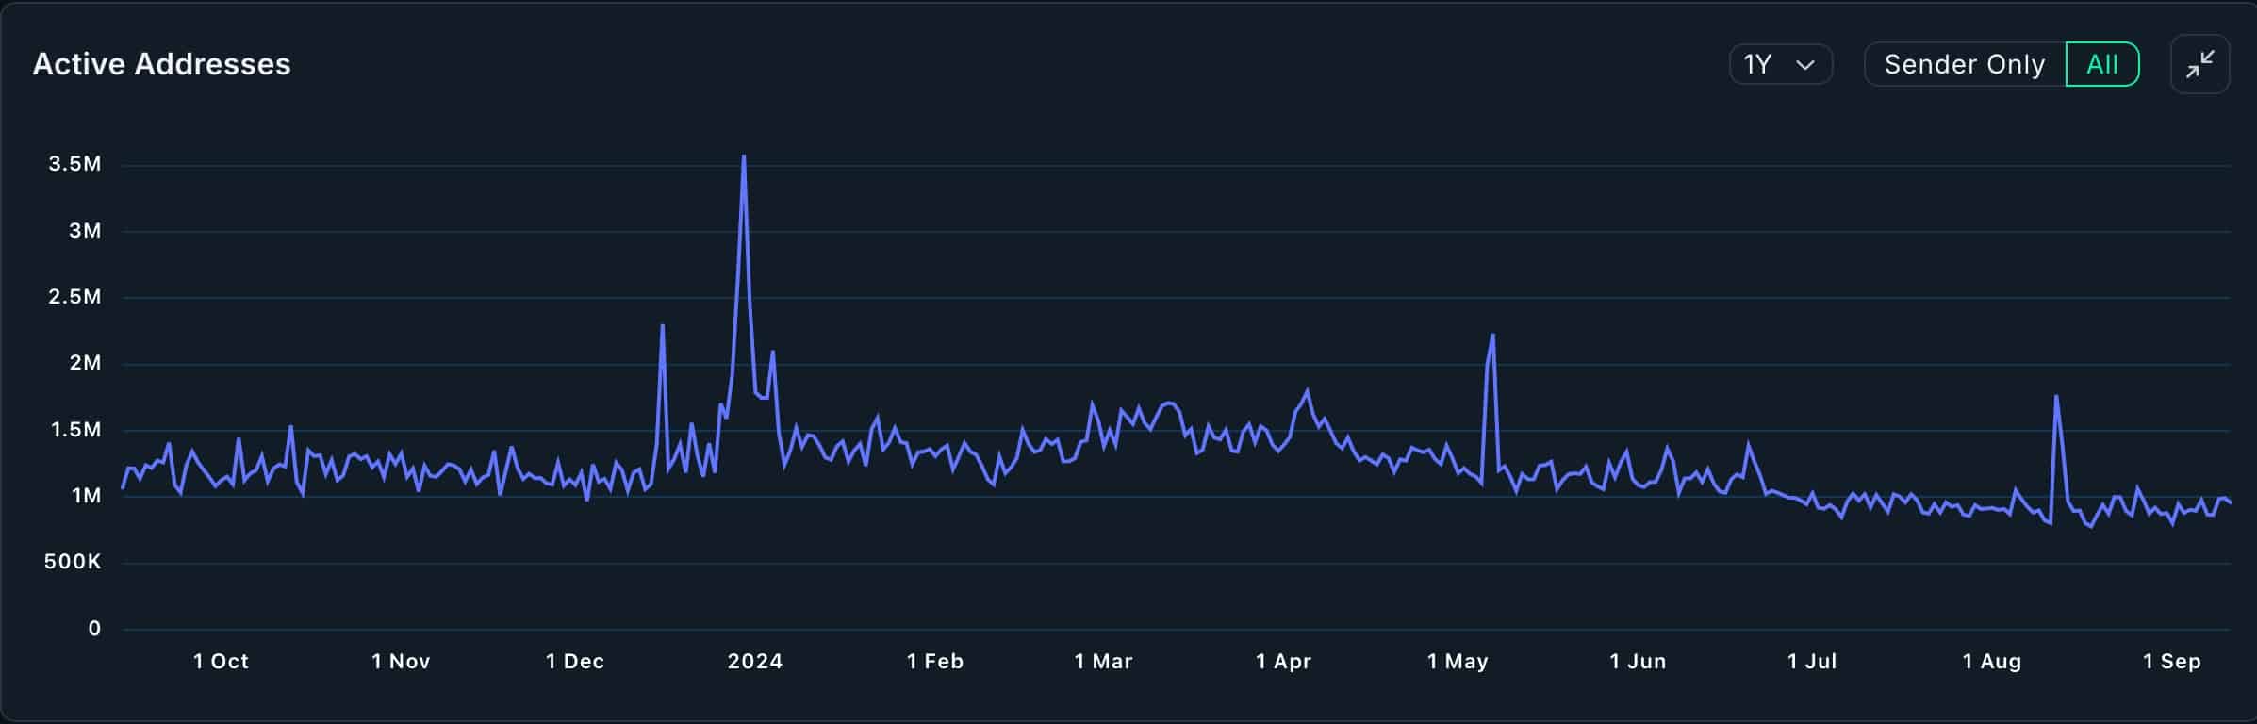This screenshot has height=724, width=2257.
Task: Click the 2M y-axis label
Action: coord(85,363)
